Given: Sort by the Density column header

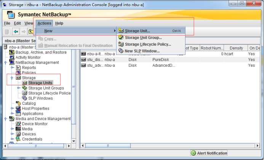Looking at the screenshot, I should (236, 48).
